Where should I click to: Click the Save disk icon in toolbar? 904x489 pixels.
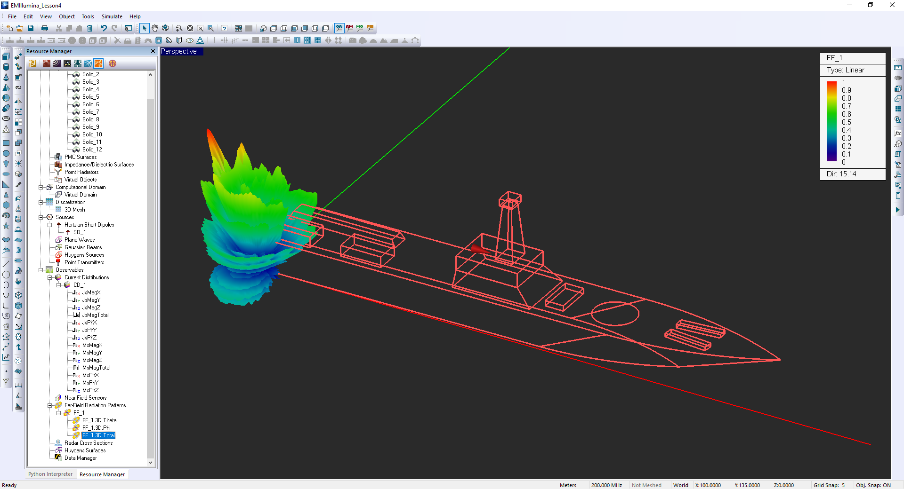(31, 28)
